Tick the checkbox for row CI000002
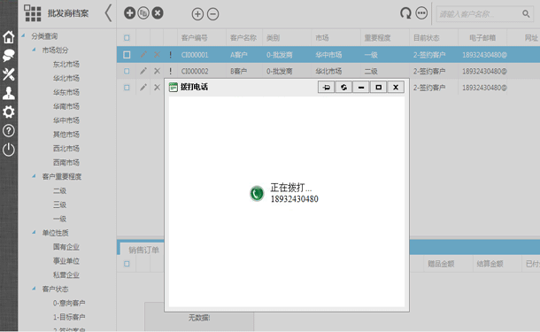Image resolution: width=540 pixels, height=332 pixels. point(127,71)
